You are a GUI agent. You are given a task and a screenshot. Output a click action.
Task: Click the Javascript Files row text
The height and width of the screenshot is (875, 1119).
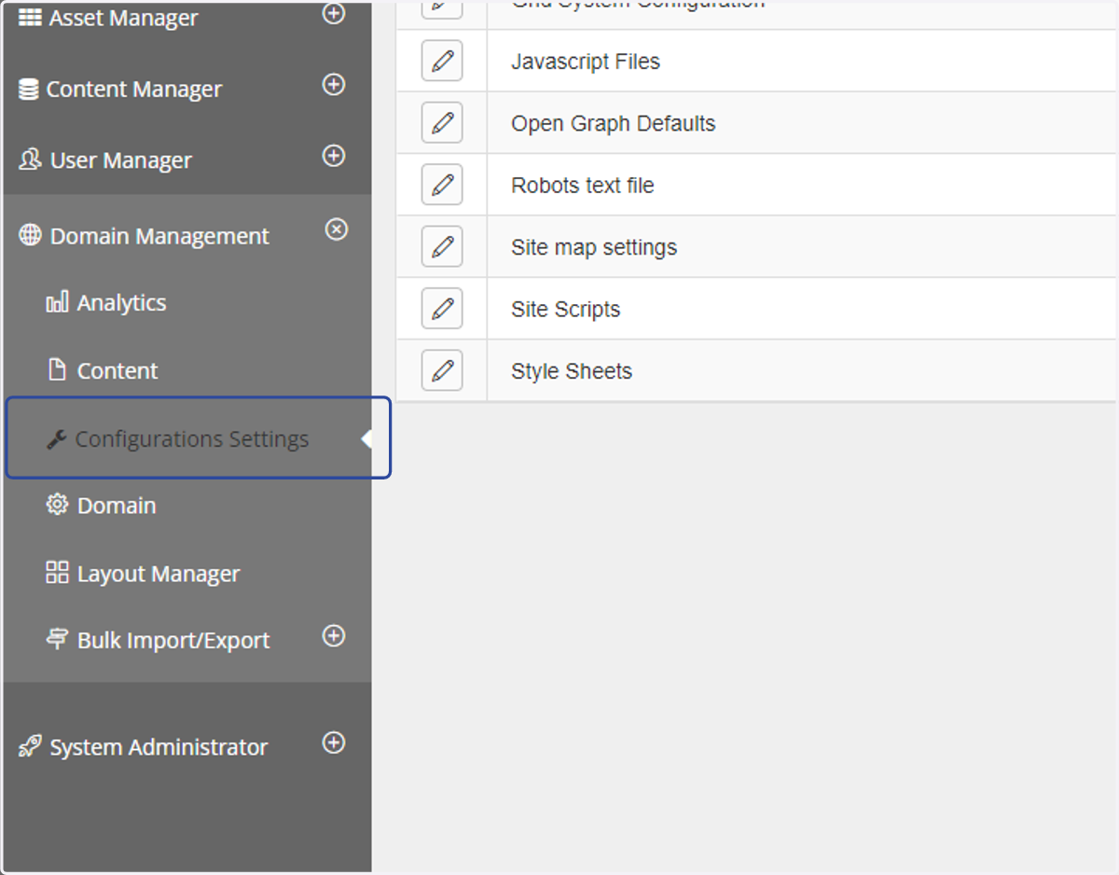586,62
